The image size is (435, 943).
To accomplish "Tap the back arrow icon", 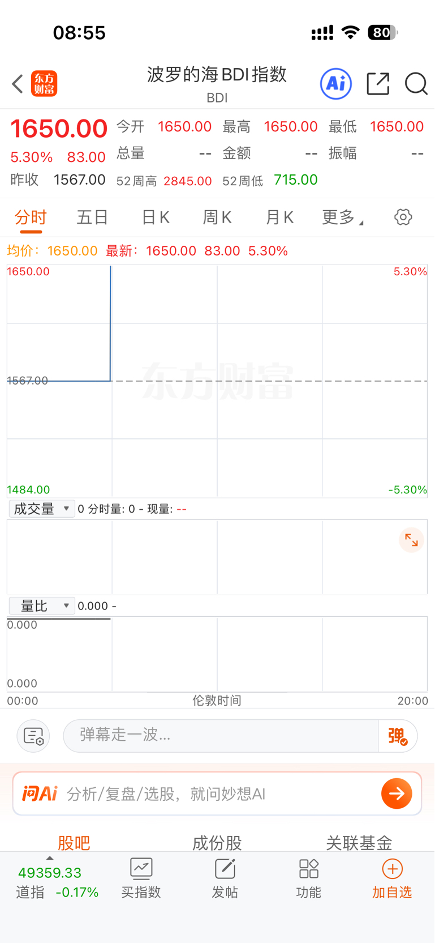I will [18, 84].
